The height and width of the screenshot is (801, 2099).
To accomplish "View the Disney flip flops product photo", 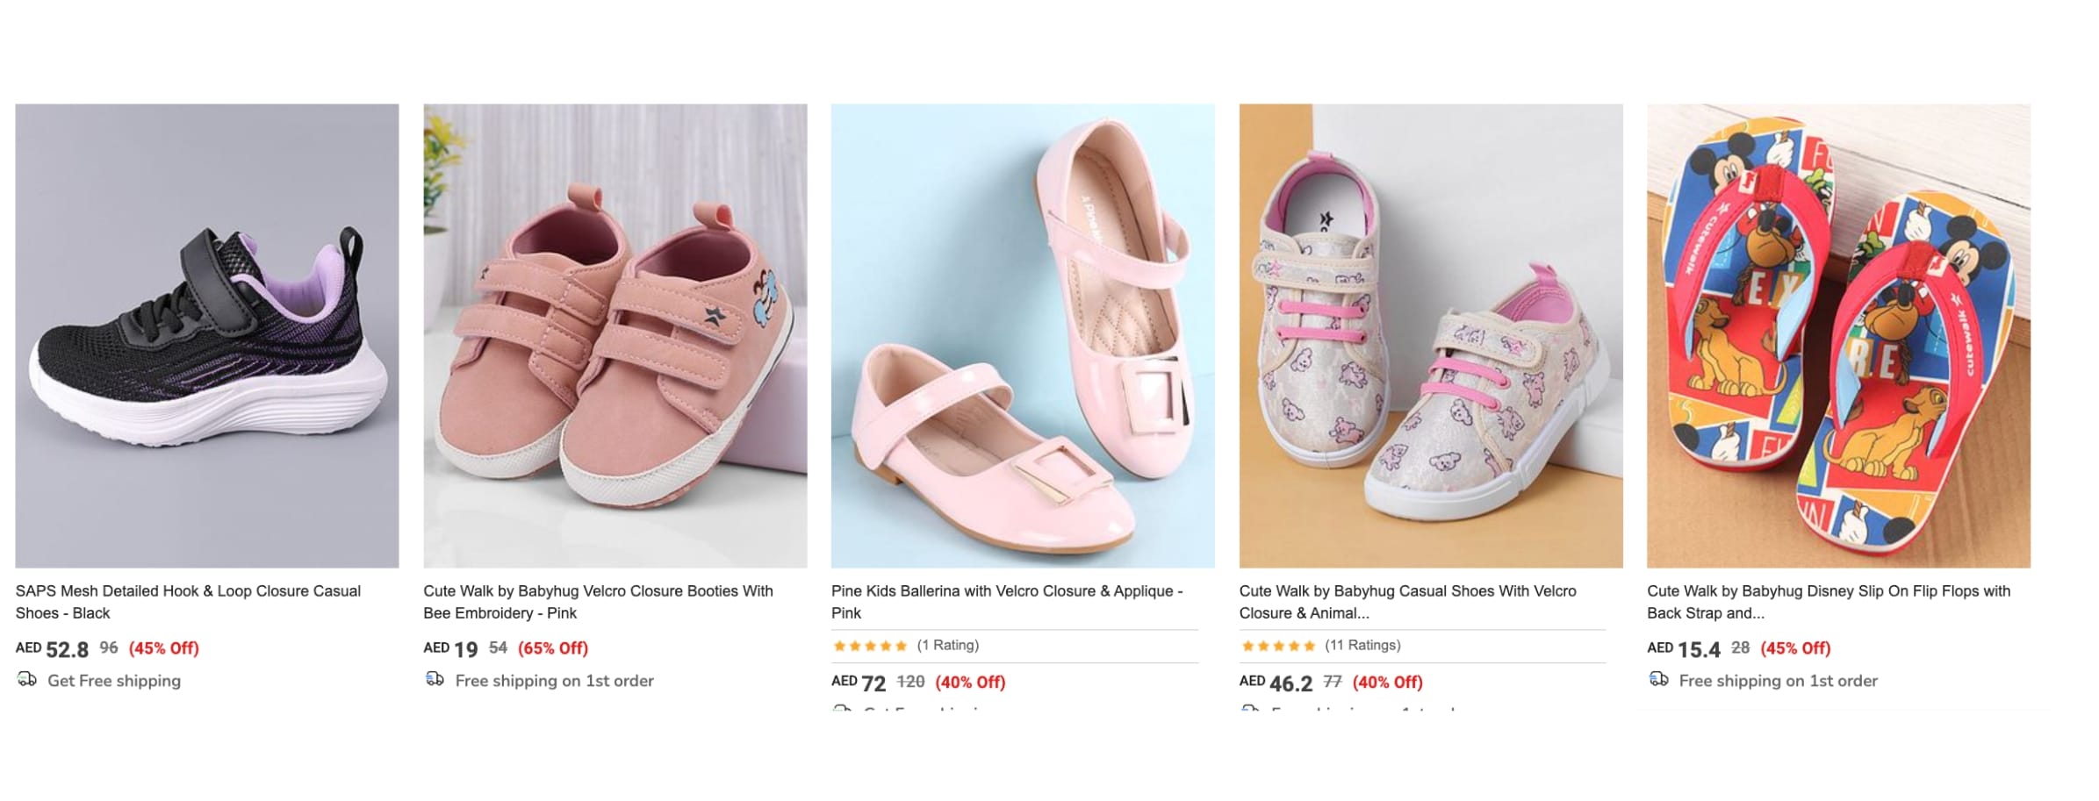I will [1838, 335].
